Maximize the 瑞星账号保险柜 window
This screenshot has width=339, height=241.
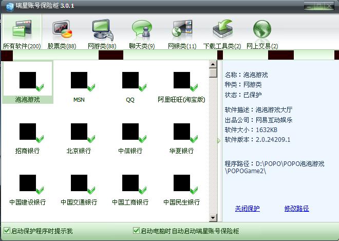[319, 6]
